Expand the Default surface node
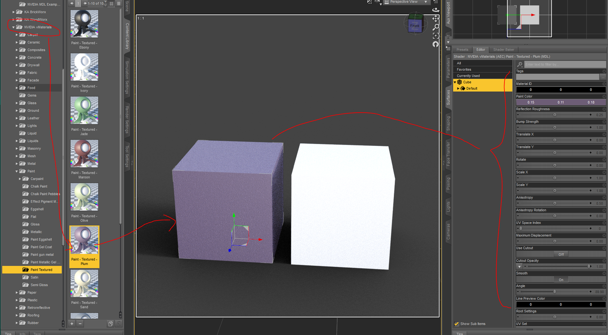This screenshot has width=608, height=335. point(458,88)
